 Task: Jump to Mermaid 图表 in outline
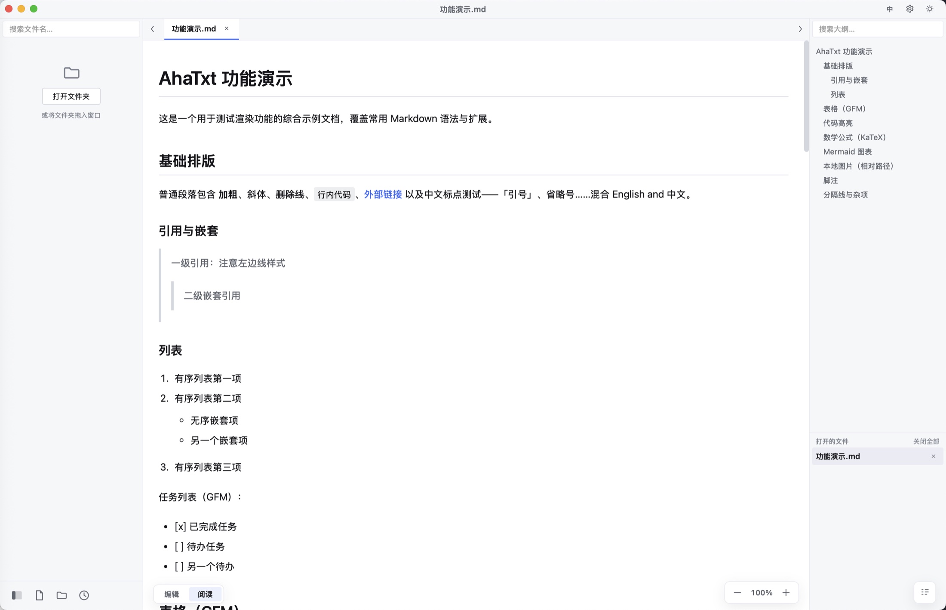click(847, 151)
